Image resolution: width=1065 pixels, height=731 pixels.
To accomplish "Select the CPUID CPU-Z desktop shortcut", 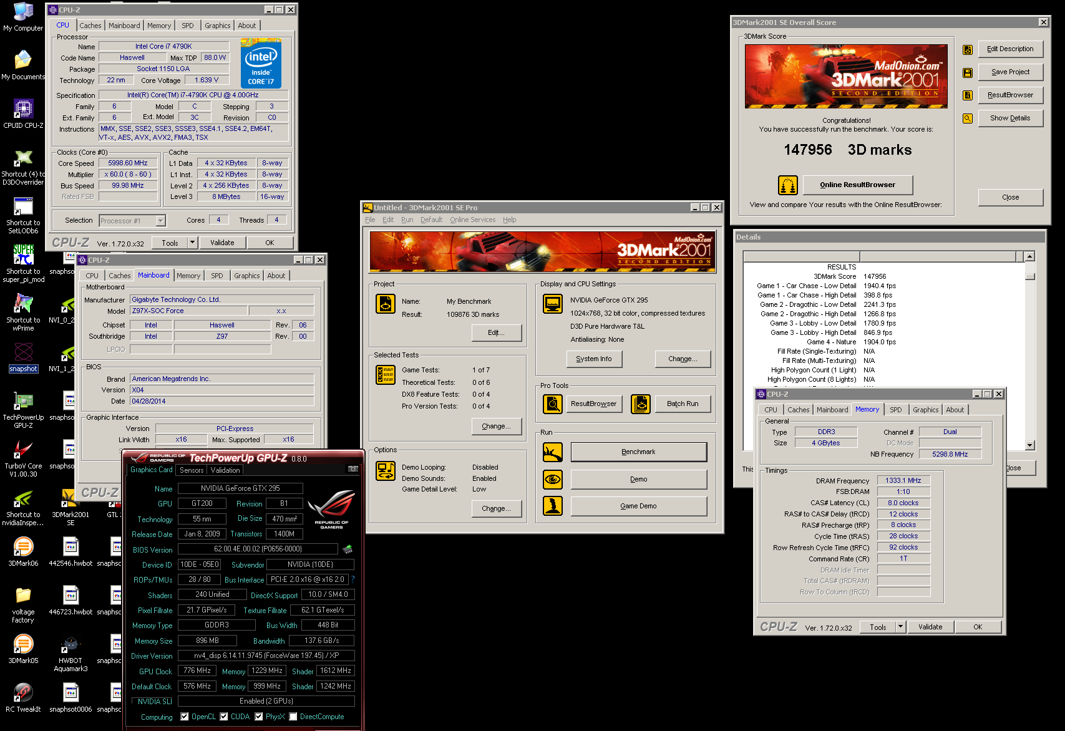I will [23, 114].
